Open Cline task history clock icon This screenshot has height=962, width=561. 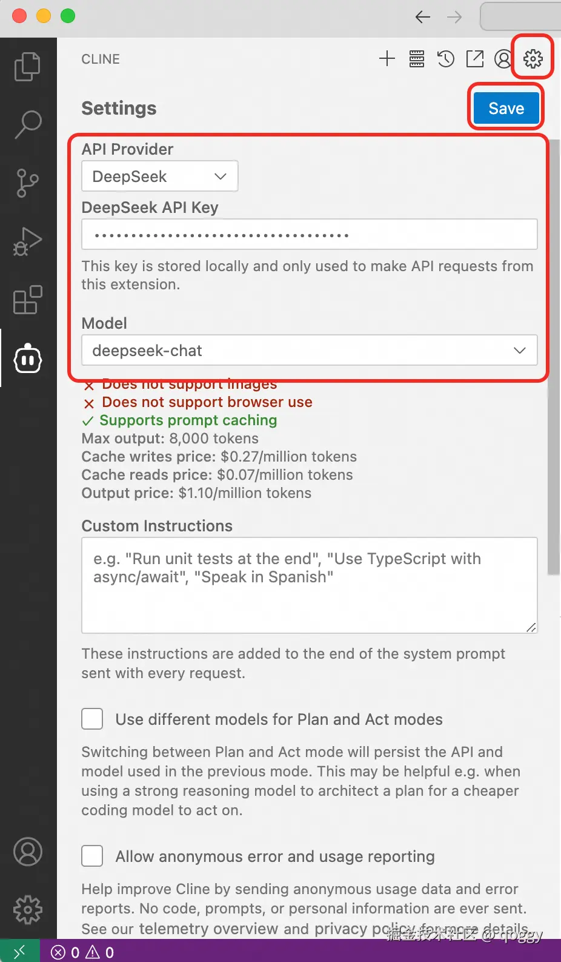[446, 59]
